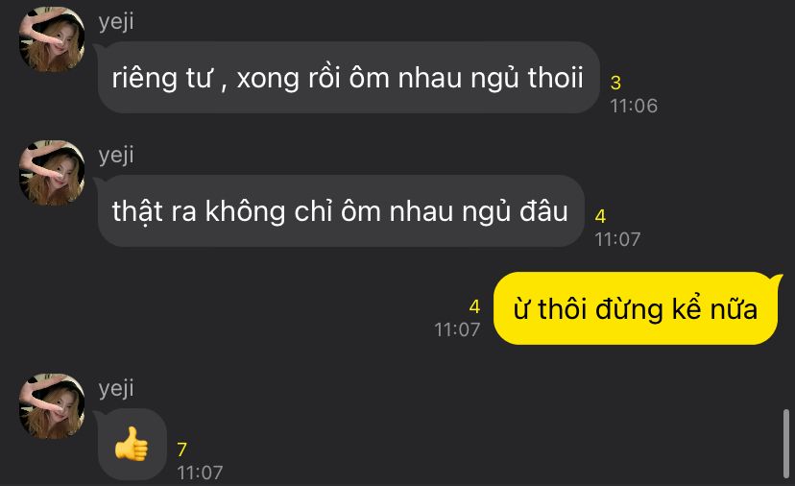Image resolution: width=795 pixels, height=486 pixels.
Task: Click the unread count 4 beside 'ngủ đâu' message
Action: click(x=600, y=216)
